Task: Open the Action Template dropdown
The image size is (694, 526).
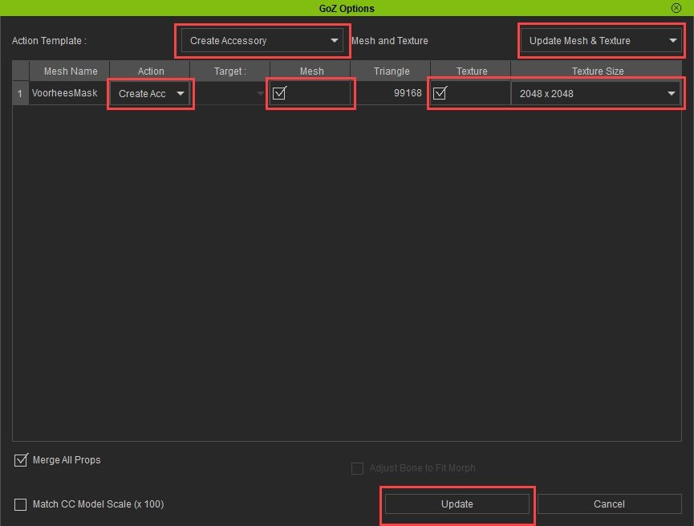Action: click(262, 41)
